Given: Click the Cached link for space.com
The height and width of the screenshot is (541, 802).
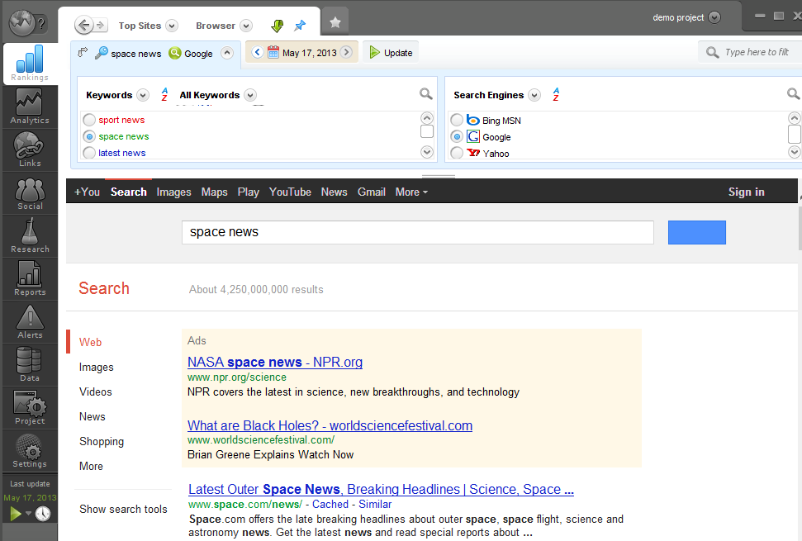Looking at the screenshot, I should pos(330,504).
